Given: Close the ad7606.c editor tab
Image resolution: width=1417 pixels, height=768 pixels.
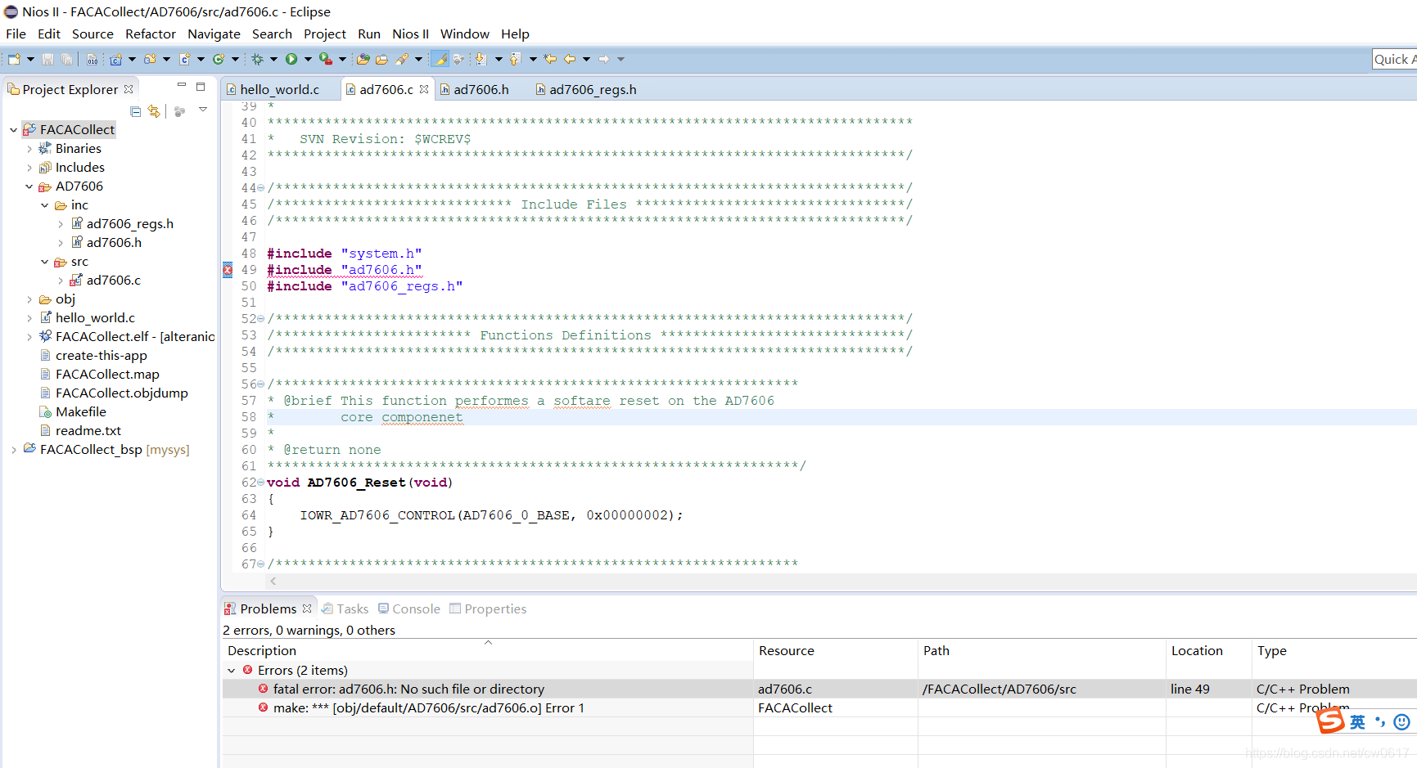Looking at the screenshot, I should [x=424, y=89].
